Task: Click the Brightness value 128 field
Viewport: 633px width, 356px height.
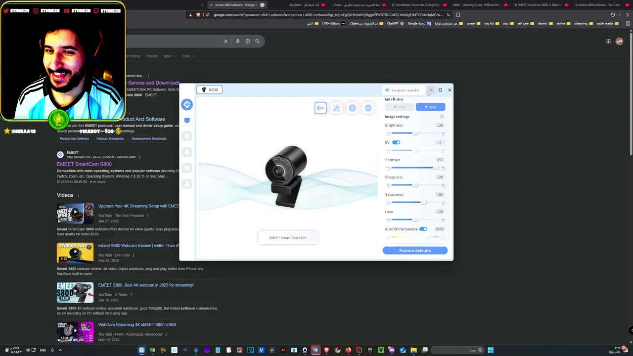Action: (x=440, y=125)
